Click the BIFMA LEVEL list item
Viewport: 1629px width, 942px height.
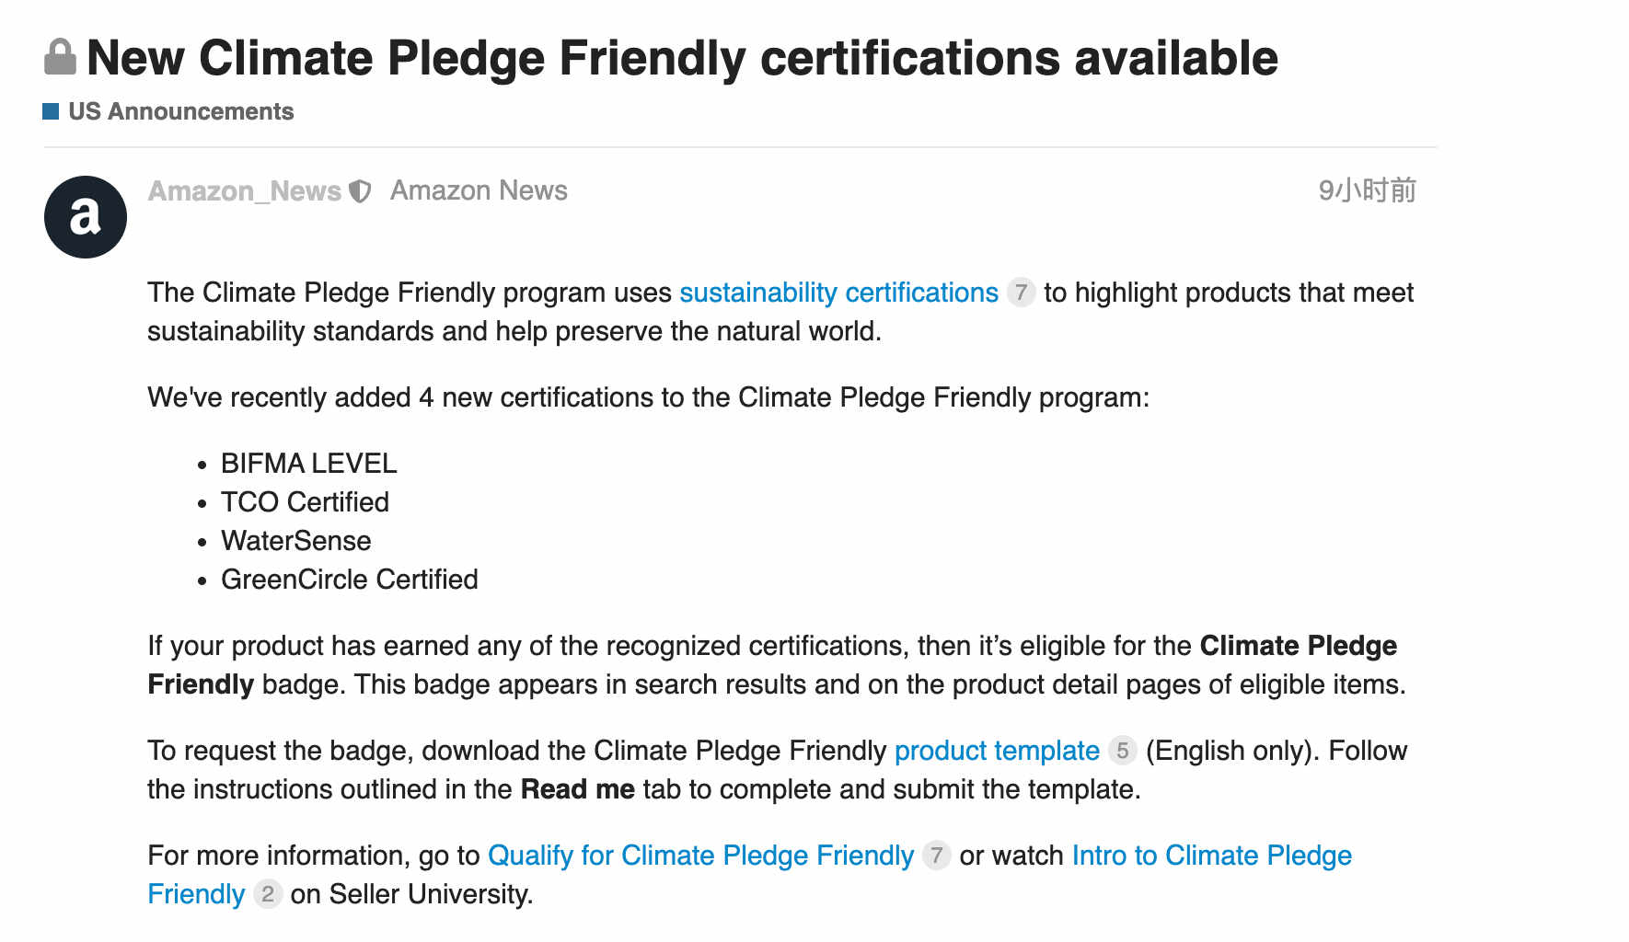coord(308,464)
